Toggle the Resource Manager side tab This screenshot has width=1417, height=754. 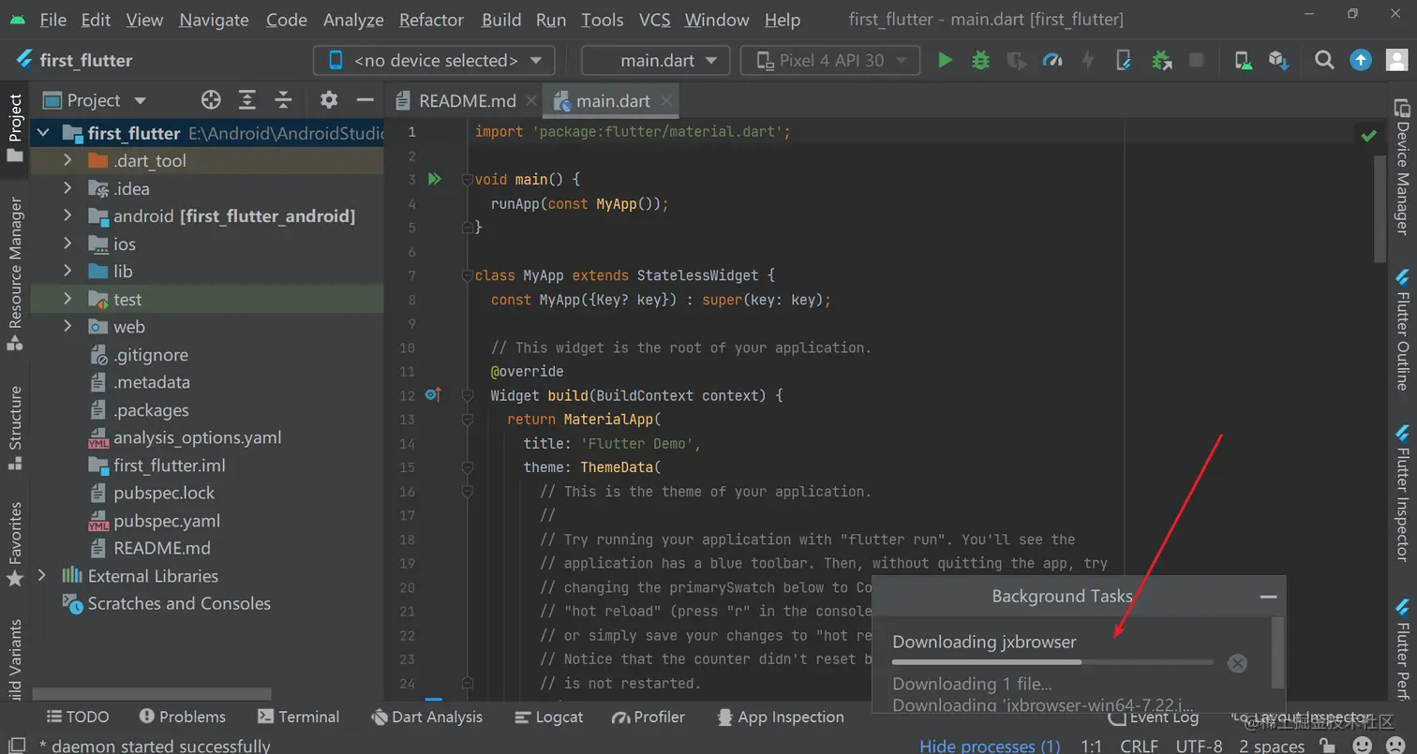pyautogui.click(x=15, y=274)
